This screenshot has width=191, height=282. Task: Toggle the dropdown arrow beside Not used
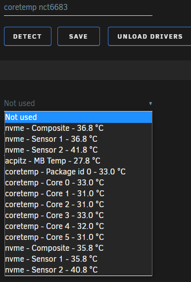click(x=150, y=104)
